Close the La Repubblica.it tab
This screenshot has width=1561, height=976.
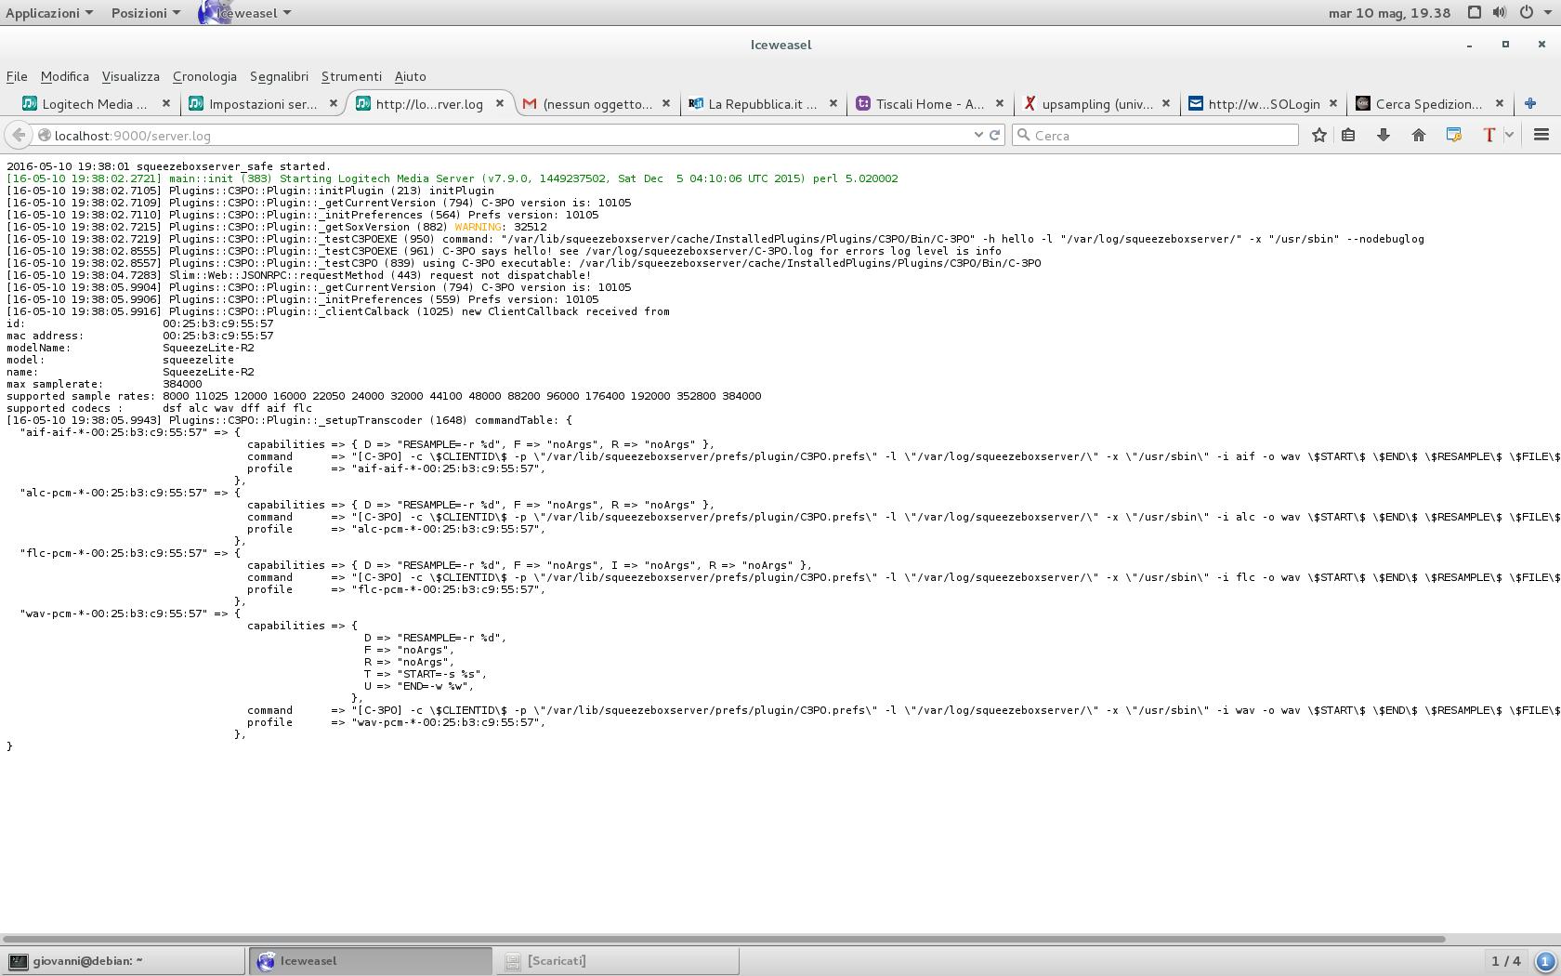tap(833, 103)
